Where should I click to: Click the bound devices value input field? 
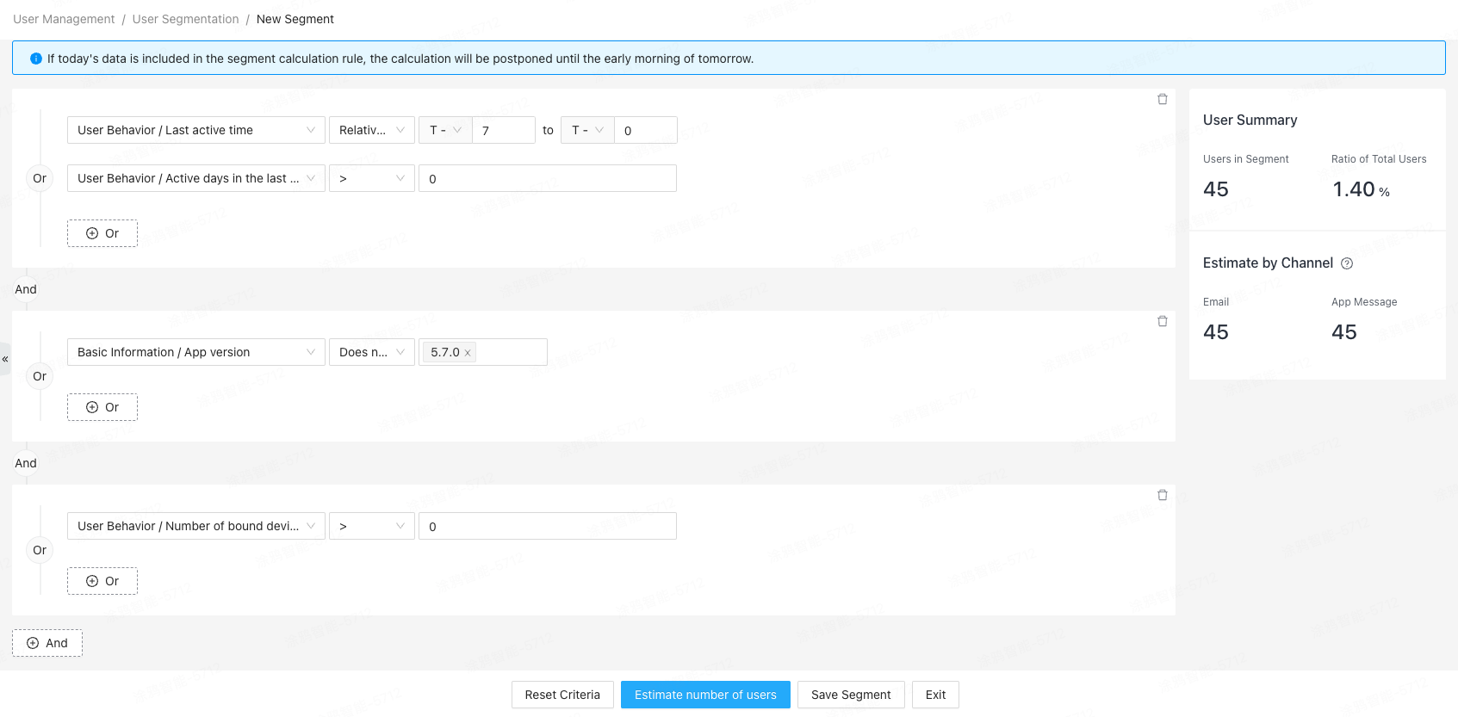[x=548, y=526]
